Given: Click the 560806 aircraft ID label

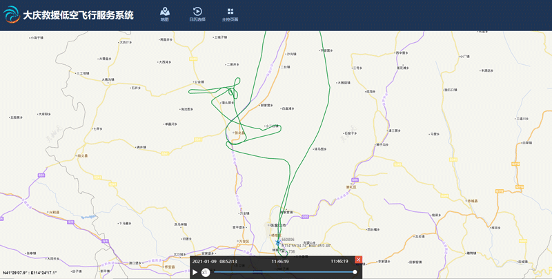Looking at the screenshot, I should (288, 240).
